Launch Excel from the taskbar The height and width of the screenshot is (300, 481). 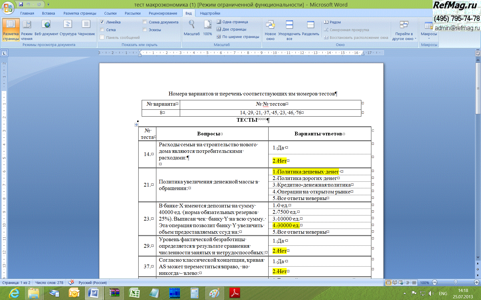[134, 293]
